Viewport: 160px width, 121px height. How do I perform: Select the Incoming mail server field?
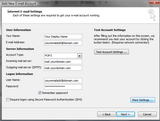click(x=63, y=62)
